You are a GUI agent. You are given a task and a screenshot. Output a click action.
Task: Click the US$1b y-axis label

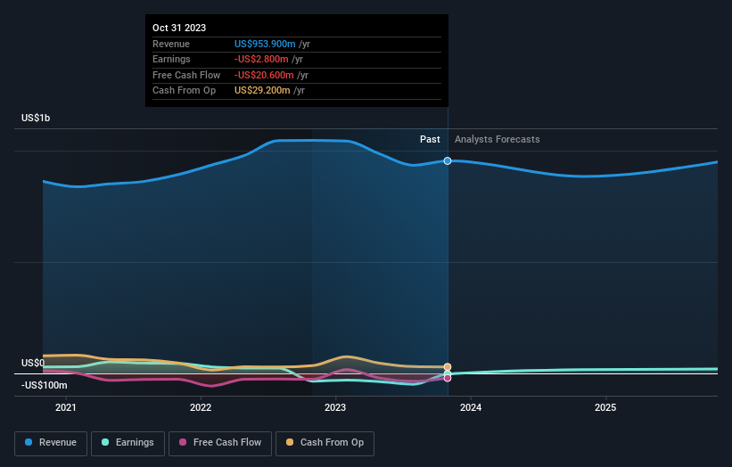(x=36, y=118)
